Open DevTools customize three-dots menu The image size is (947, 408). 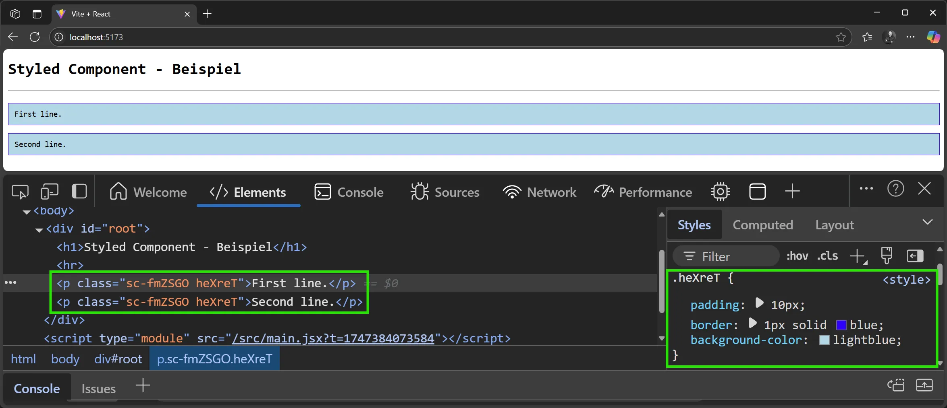tap(866, 188)
